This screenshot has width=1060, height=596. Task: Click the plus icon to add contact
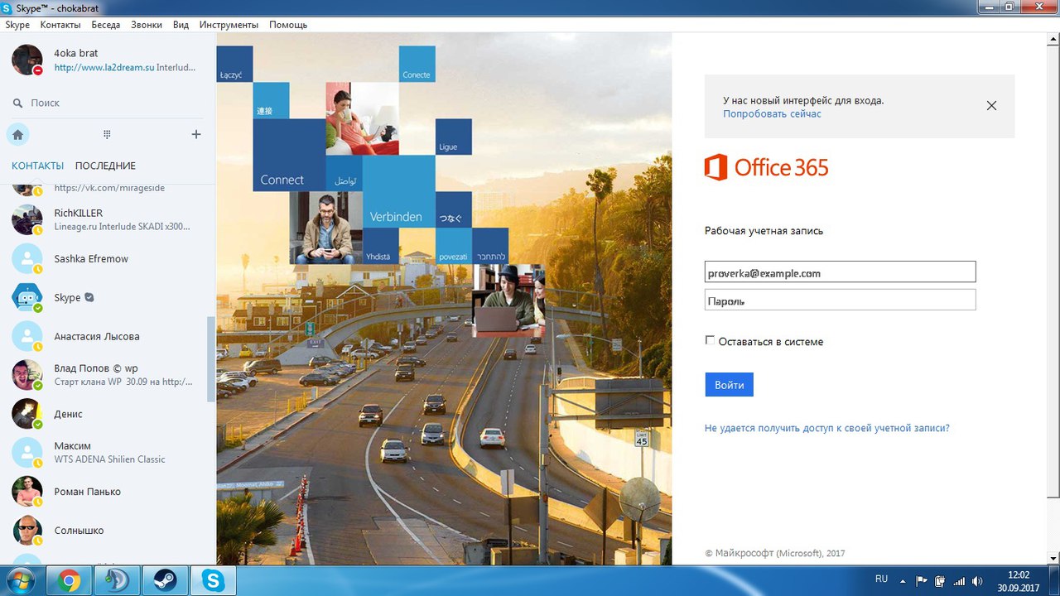point(196,134)
